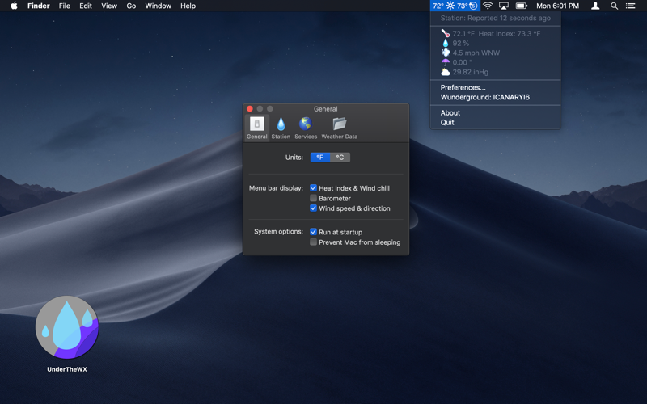Open the Weather Data folder tab
The height and width of the screenshot is (404, 647).
click(339, 128)
